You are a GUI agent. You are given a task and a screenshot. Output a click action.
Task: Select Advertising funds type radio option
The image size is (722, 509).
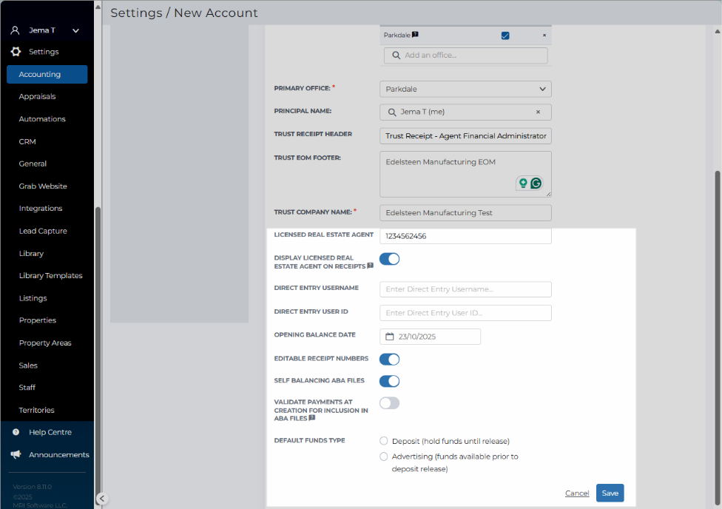[x=383, y=456]
